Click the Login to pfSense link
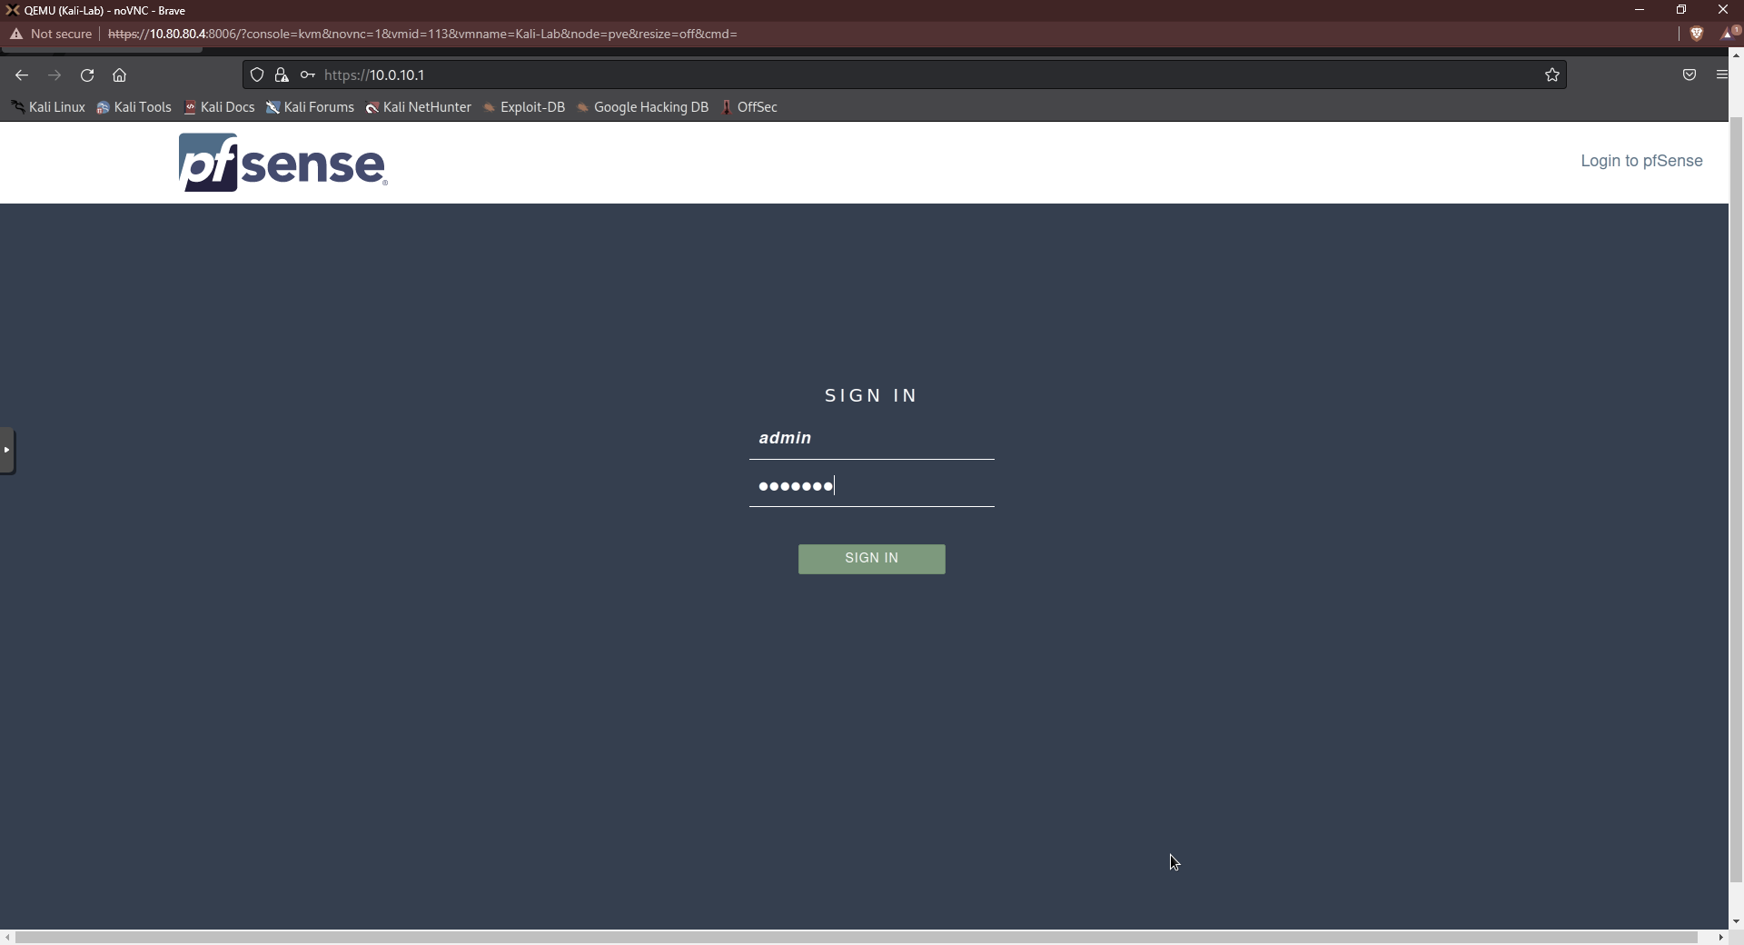The height and width of the screenshot is (945, 1744). [1640, 161]
